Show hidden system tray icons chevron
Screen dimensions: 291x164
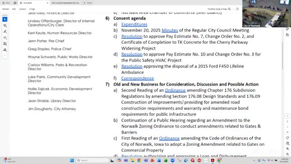tap(254, 160)
